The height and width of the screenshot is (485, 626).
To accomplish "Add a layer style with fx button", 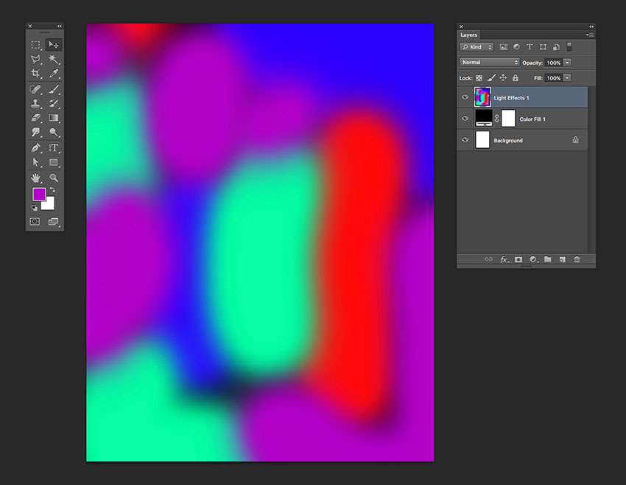I will tap(504, 259).
